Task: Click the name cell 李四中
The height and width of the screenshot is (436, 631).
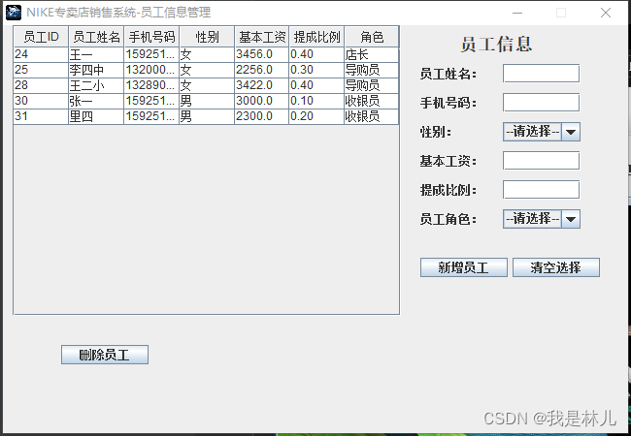Action: tap(96, 71)
